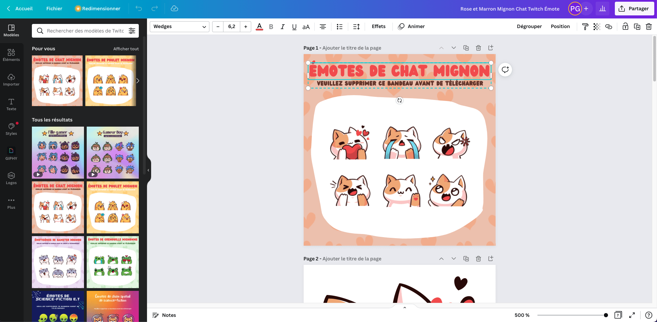The width and height of the screenshot is (657, 322).
Task: Delete Page 1 trash icon
Action: tap(478, 48)
